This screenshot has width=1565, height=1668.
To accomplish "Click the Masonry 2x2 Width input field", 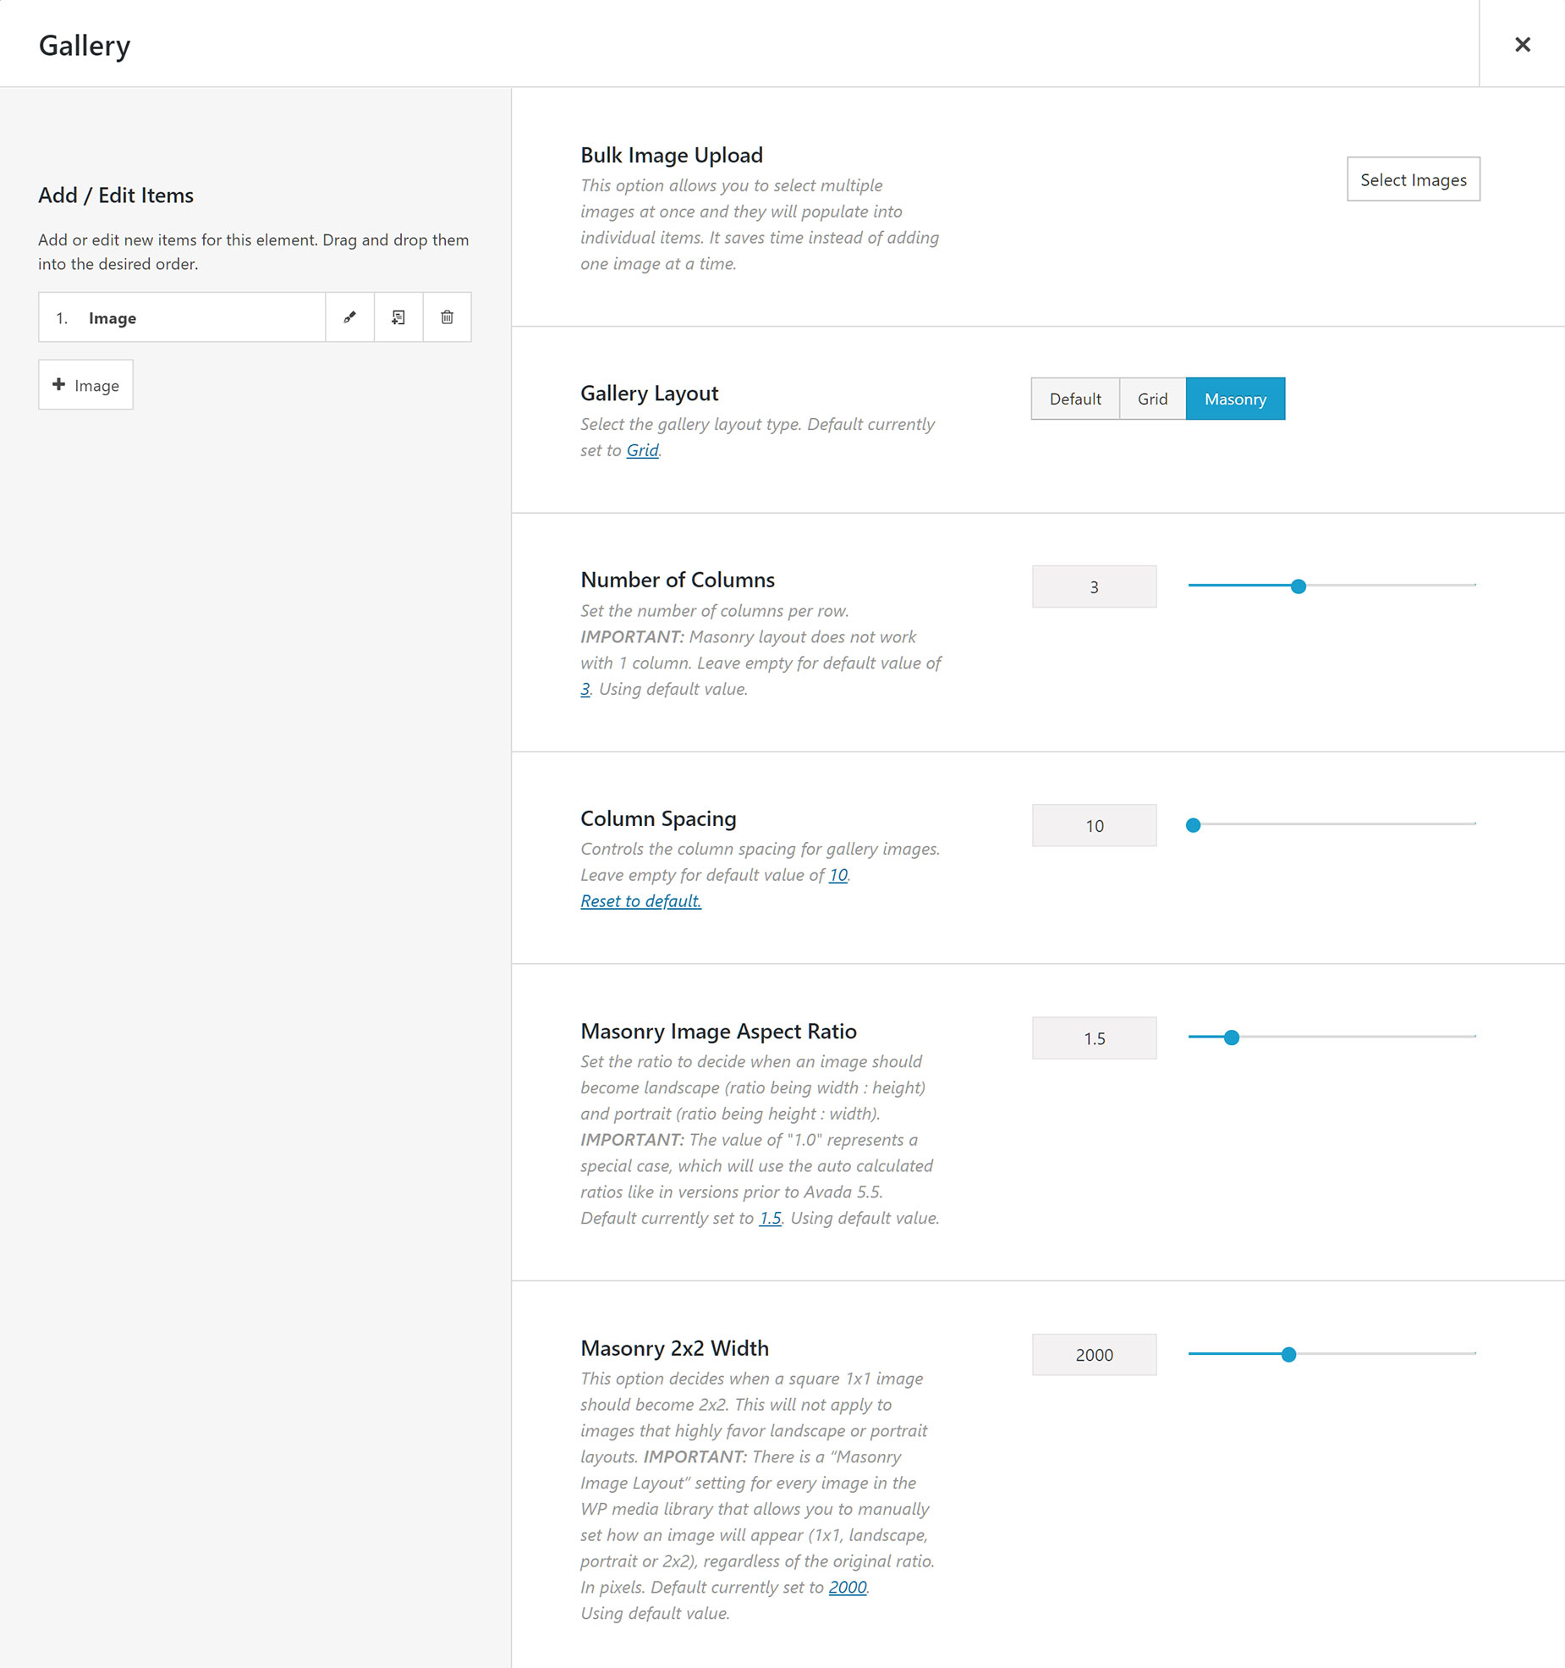I will point(1094,1355).
